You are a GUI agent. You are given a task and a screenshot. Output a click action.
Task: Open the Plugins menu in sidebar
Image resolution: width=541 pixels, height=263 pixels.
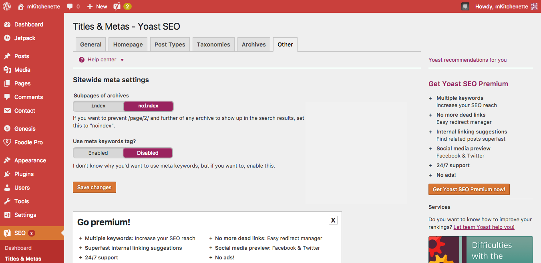(x=24, y=174)
